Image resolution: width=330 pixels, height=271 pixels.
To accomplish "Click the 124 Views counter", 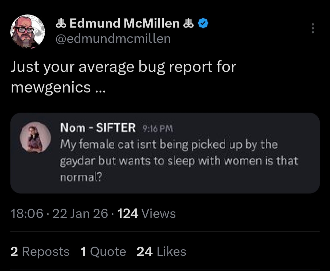I will pyautogui.click(x=146, y=213).
